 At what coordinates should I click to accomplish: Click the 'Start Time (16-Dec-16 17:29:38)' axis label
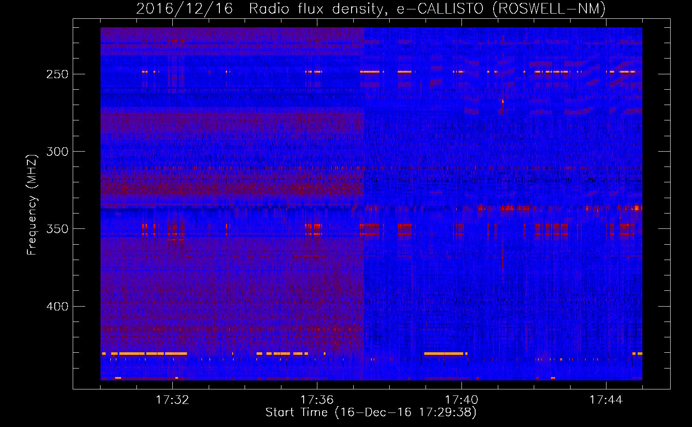(371, 412)
